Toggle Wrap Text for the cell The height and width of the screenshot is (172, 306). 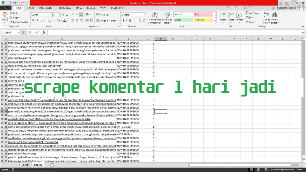(102, 15)
